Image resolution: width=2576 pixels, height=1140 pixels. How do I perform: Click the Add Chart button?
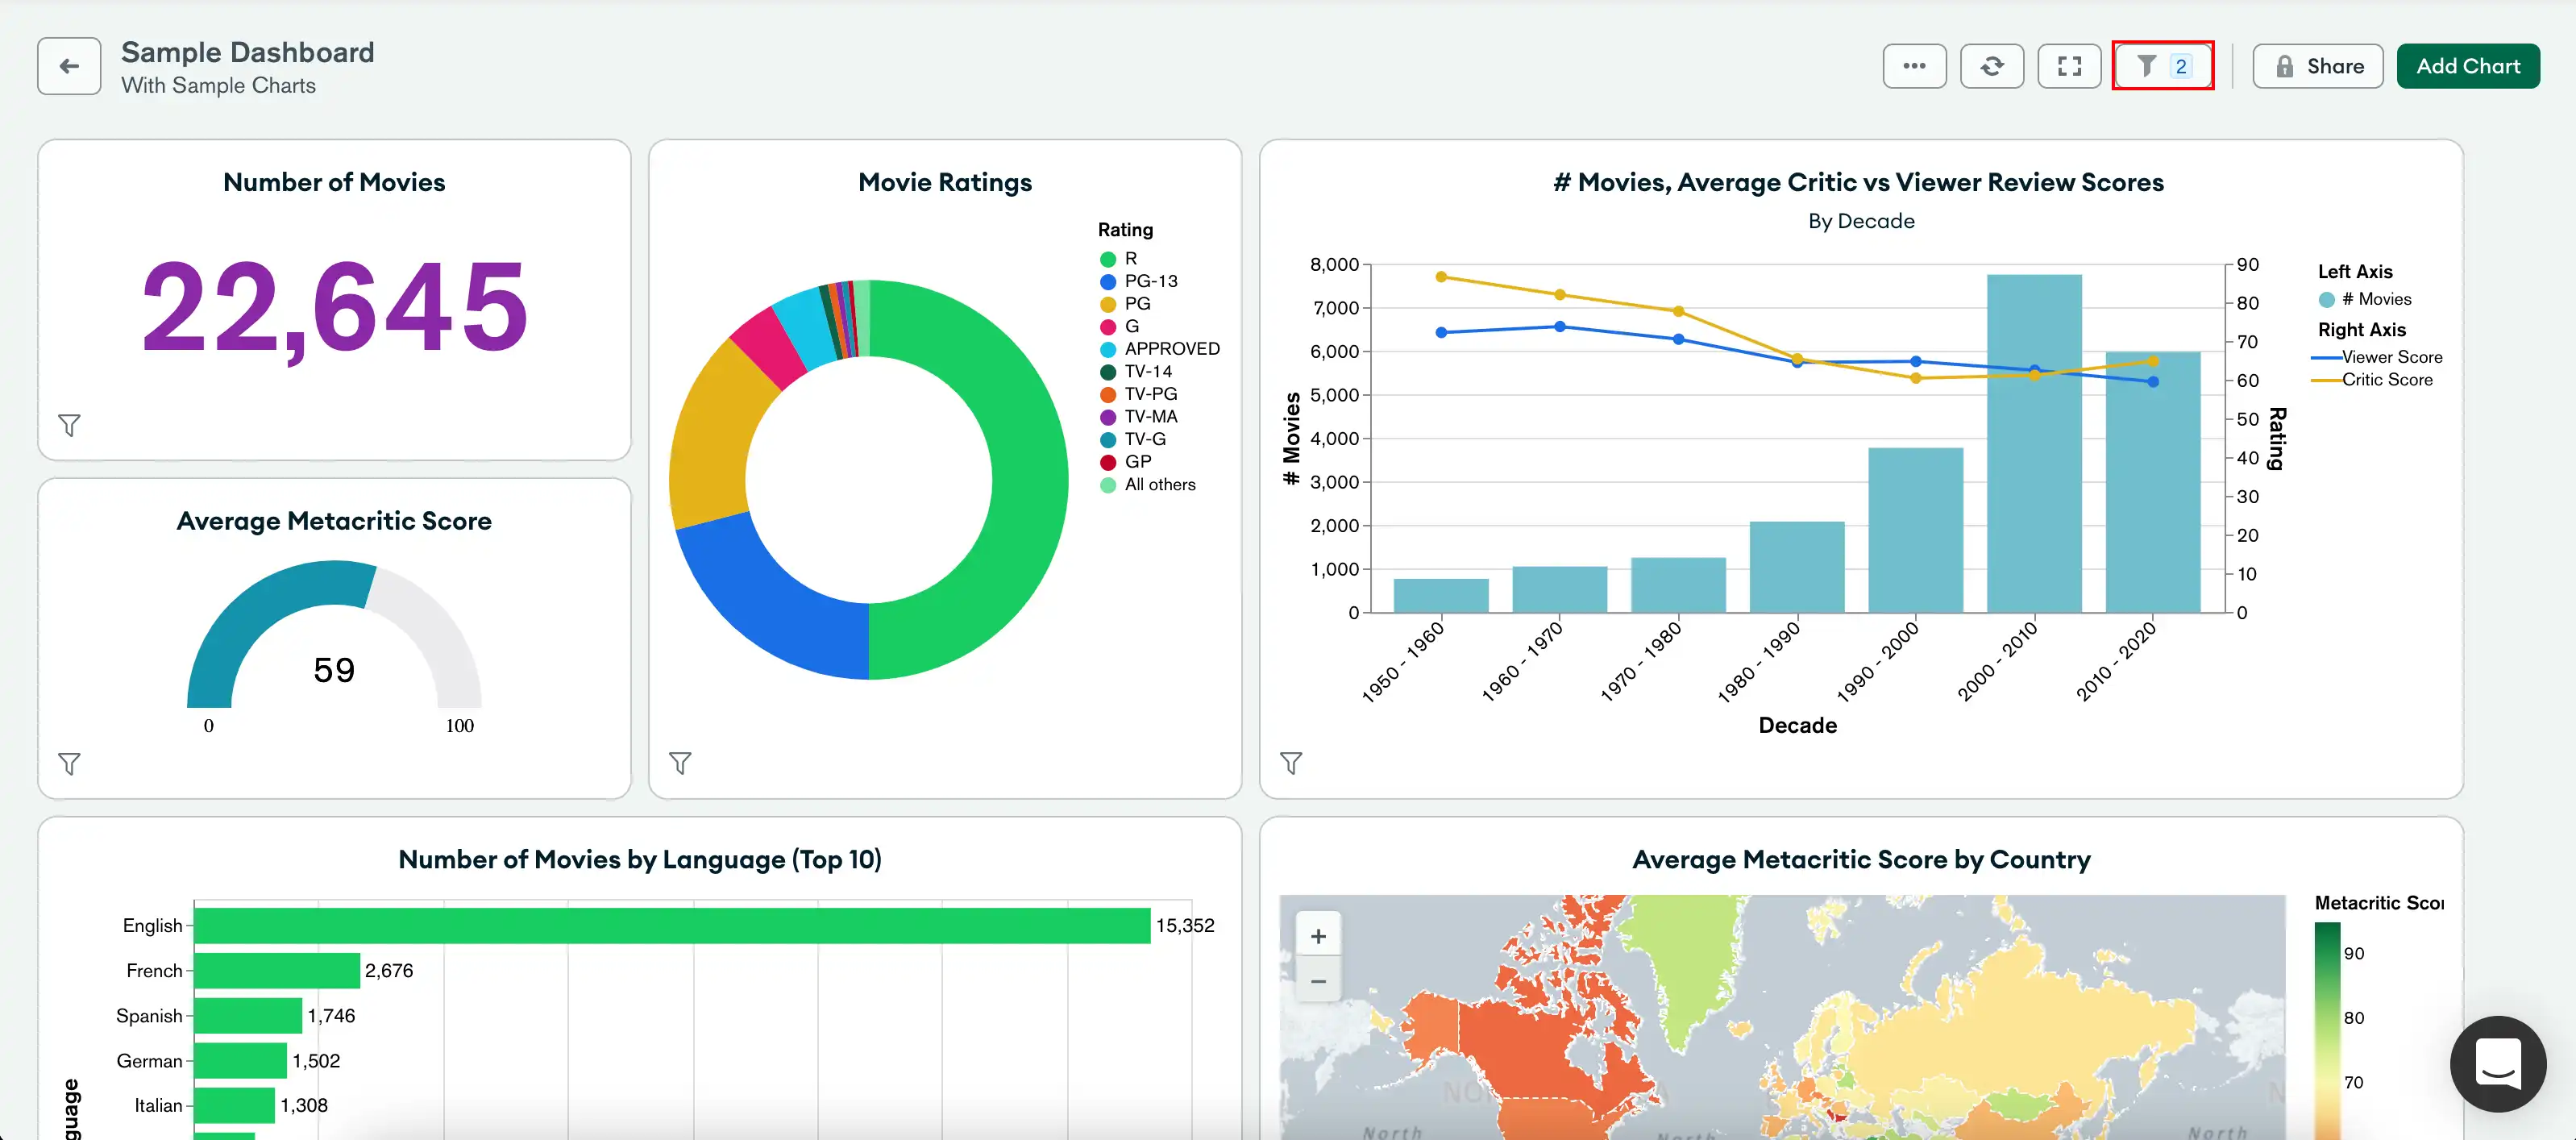[x=2468, y=66]
